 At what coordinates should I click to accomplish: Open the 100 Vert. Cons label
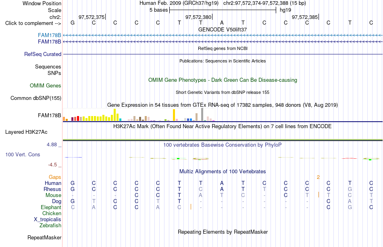pos(23,154)
